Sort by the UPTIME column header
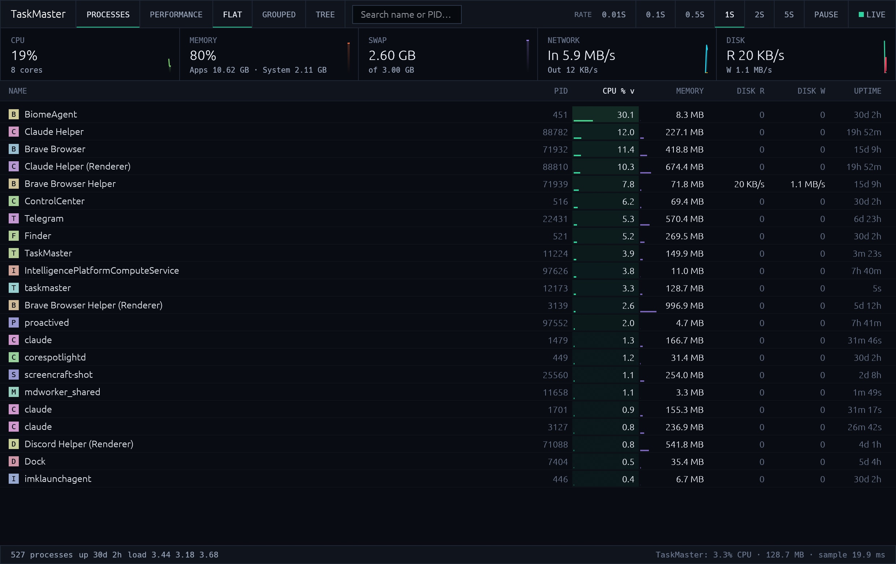The width and height of the screenshot is (896, 564). pyautogui.click(x=867, y=91)
